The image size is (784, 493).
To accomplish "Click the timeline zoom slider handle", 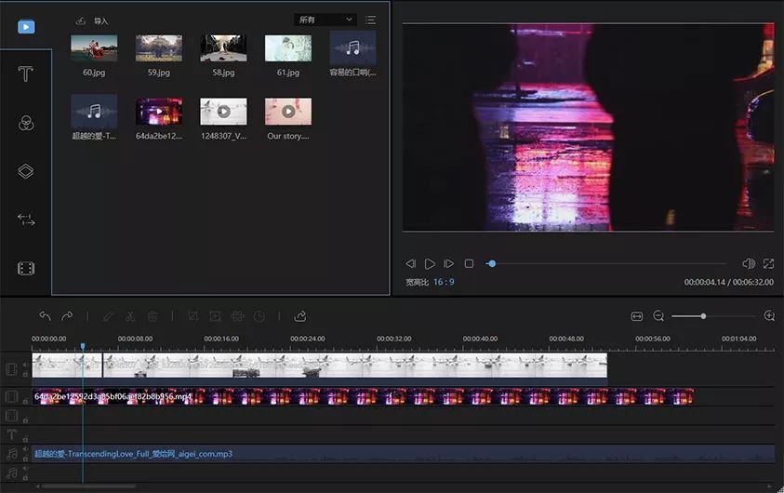I will tap(703, 316).
